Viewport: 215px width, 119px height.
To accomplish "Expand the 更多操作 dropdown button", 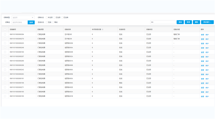I will 207,22.
